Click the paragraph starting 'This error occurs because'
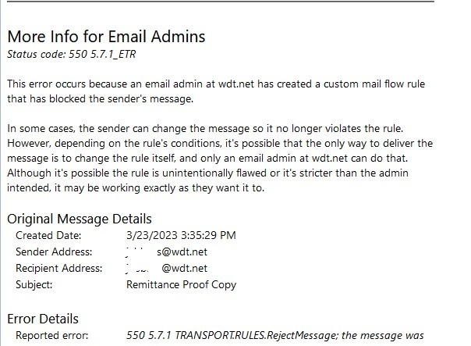The width and height of the screenshot is (471, 346). [227, 91]
